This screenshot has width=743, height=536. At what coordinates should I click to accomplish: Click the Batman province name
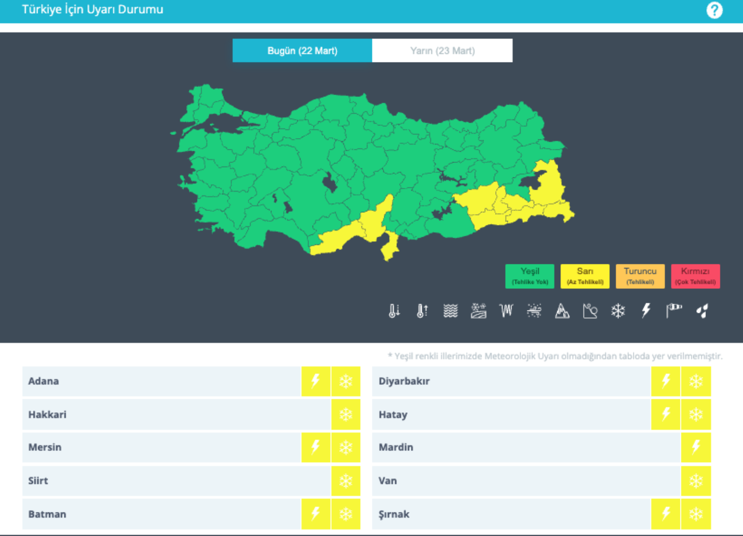47,514
